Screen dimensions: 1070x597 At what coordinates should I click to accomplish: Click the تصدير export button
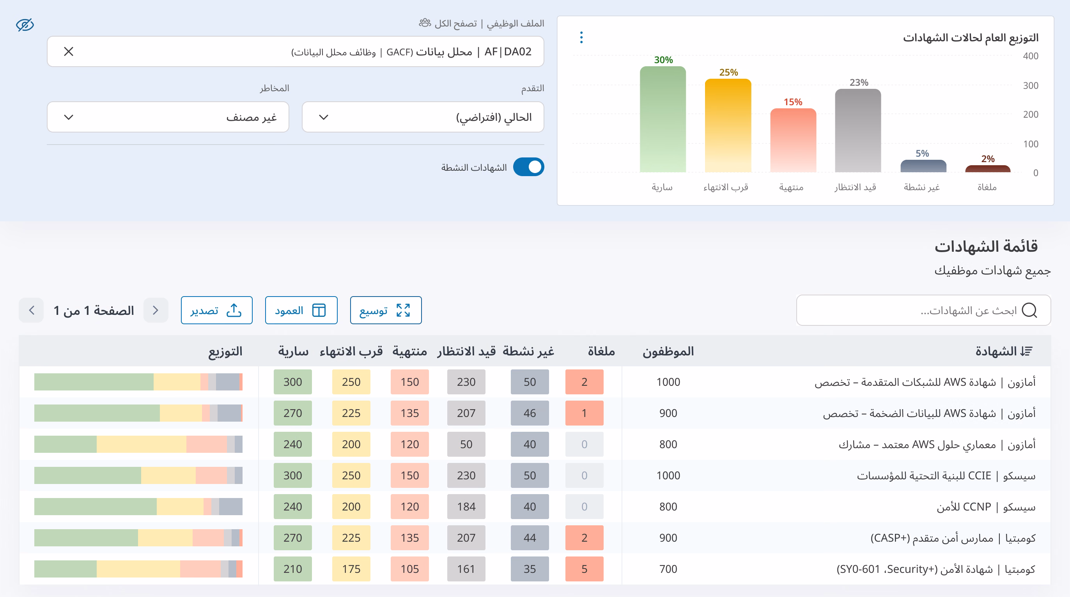(216, 310)
